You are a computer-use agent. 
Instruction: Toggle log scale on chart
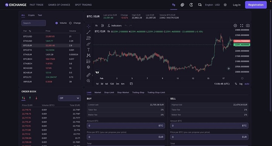tap(241, 84)
